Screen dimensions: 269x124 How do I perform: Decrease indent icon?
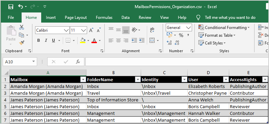click(134, 40)
